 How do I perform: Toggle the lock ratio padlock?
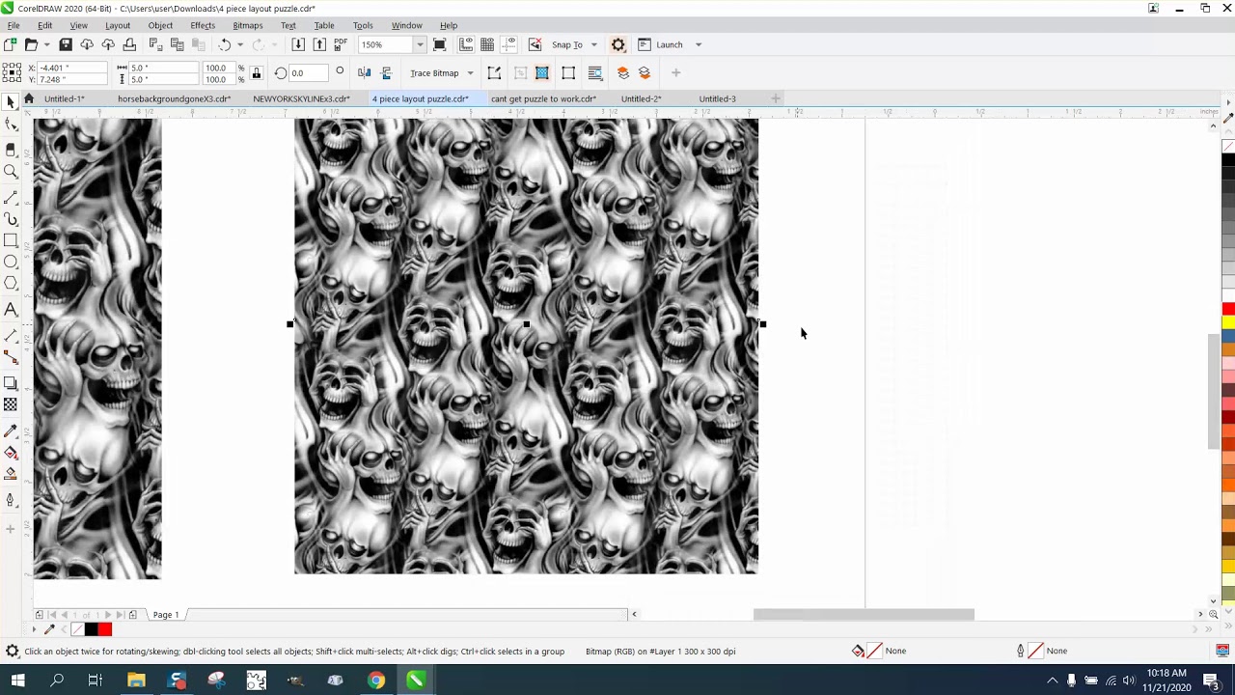click(x=256, y=73)
